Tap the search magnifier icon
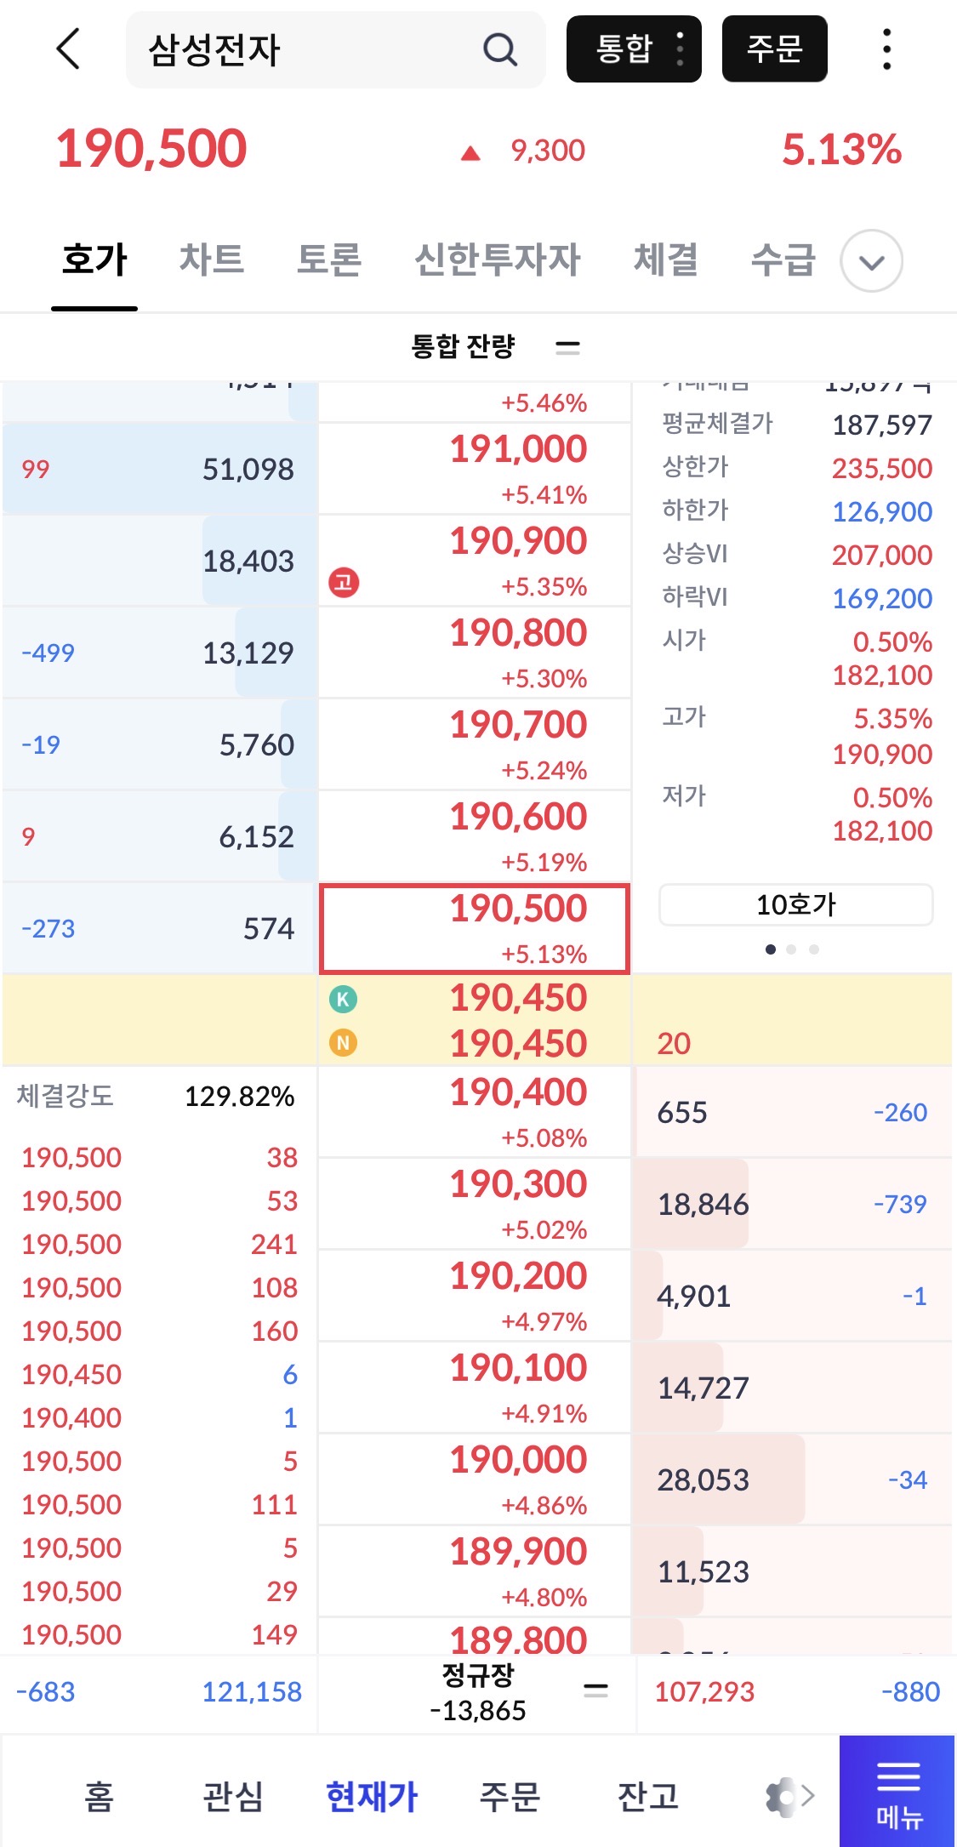957x1847 pixels. point(500,49)
